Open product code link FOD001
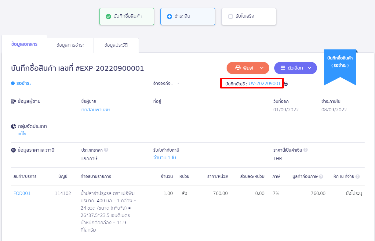375x241 pixels. 22,193
